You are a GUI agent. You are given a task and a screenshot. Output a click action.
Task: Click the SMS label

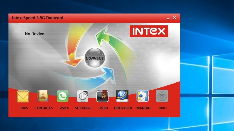point(24,108)
